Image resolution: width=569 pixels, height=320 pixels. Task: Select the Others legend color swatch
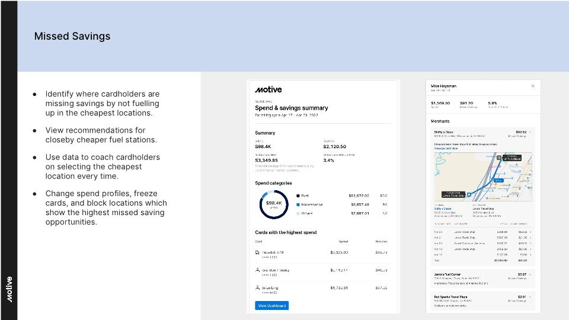298,214
